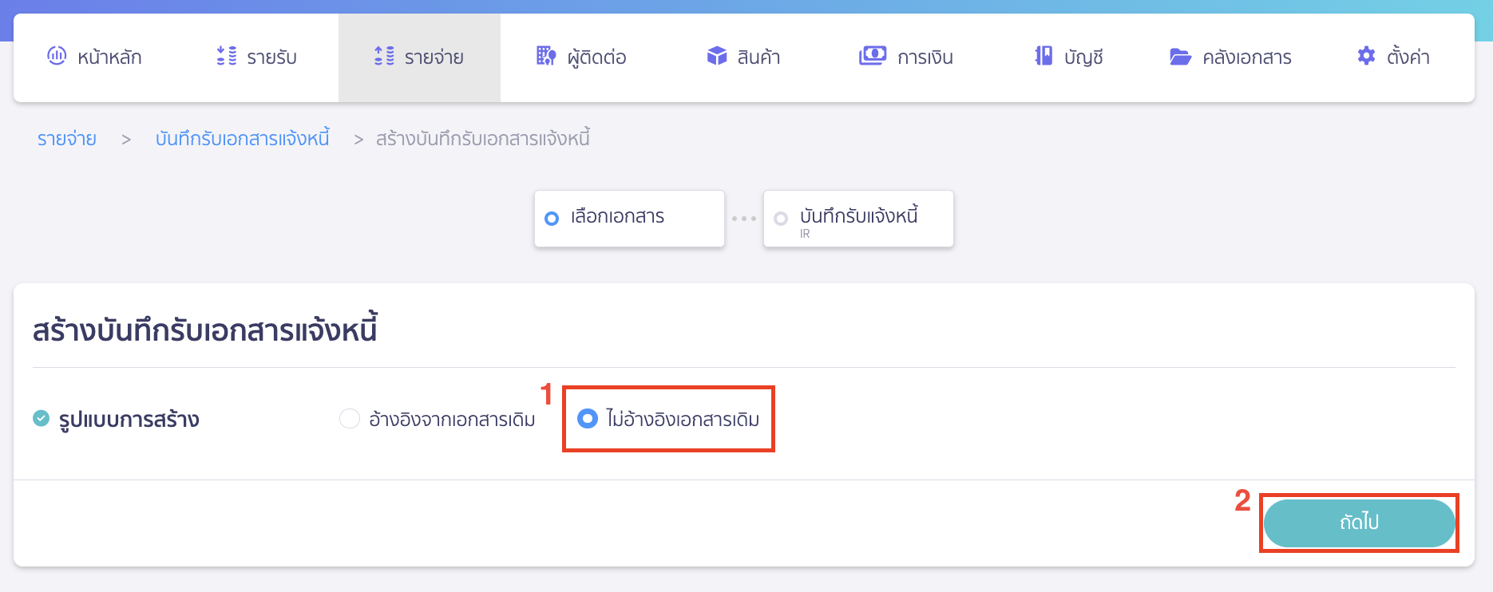Click the บันทึกรับแจ้งหนี้ IR step radio
Image resolution: width=1493 pixels, height=592 pixels.
point(780,219)
